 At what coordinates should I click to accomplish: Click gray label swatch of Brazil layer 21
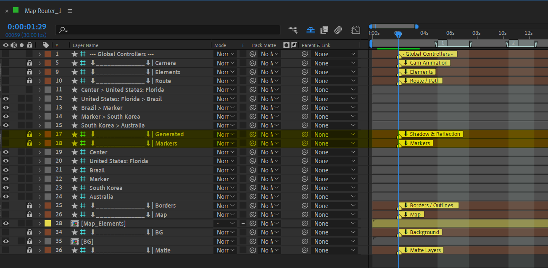click(47, 170)
